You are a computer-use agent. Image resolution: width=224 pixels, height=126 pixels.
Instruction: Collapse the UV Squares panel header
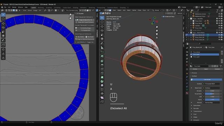[79, 14]
